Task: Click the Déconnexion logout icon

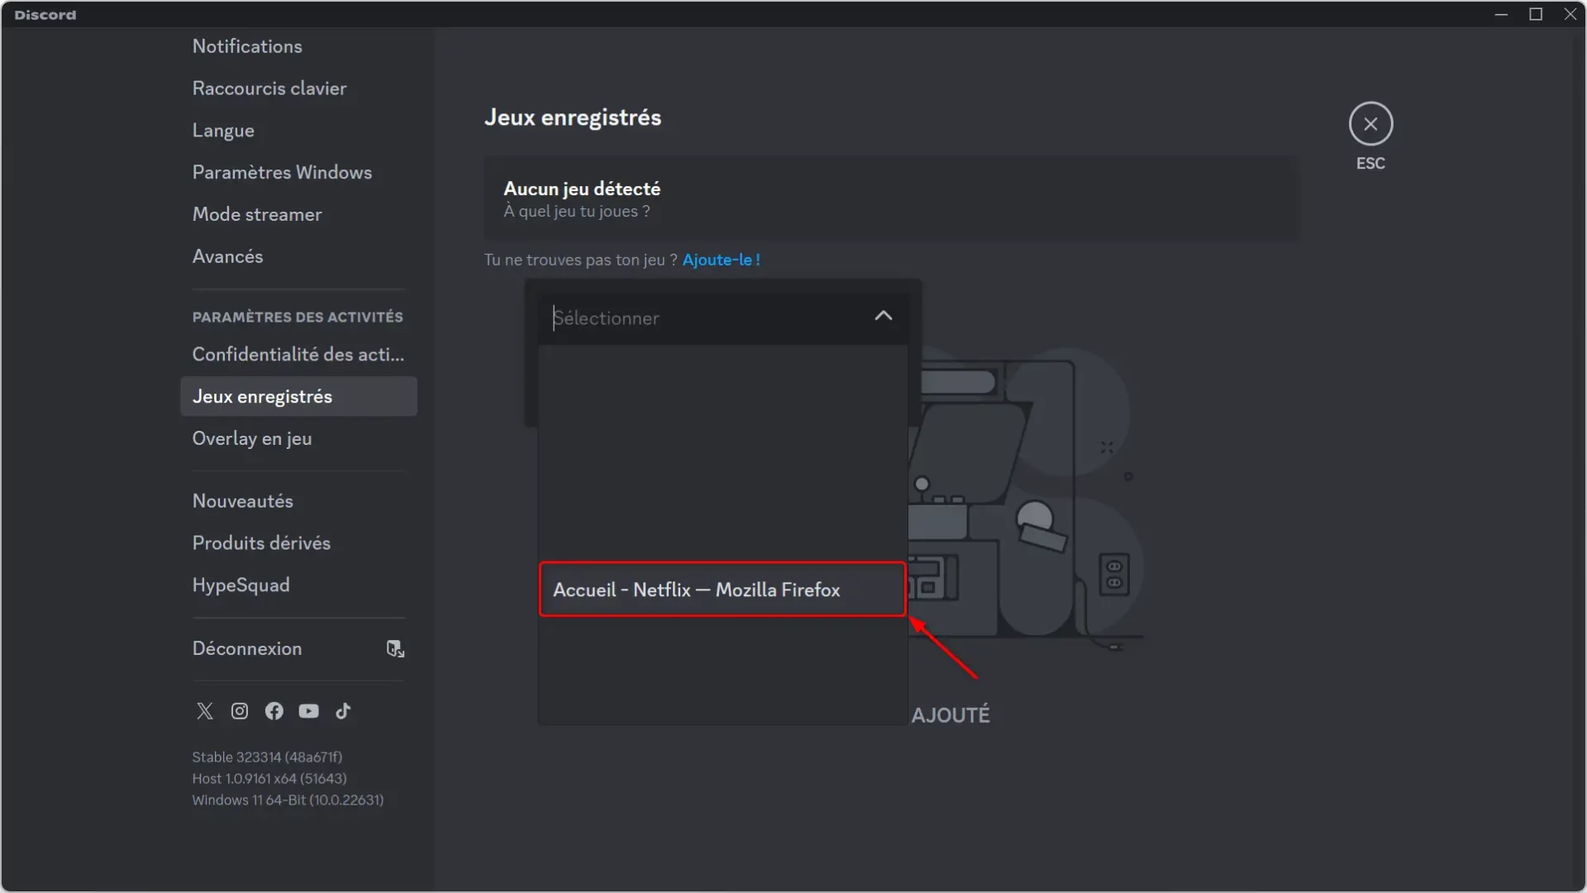Action: point(396,647)
